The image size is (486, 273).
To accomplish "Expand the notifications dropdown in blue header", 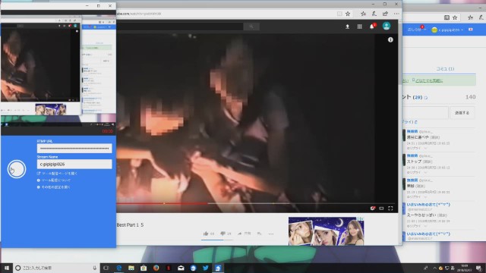I will coord(416,30).
